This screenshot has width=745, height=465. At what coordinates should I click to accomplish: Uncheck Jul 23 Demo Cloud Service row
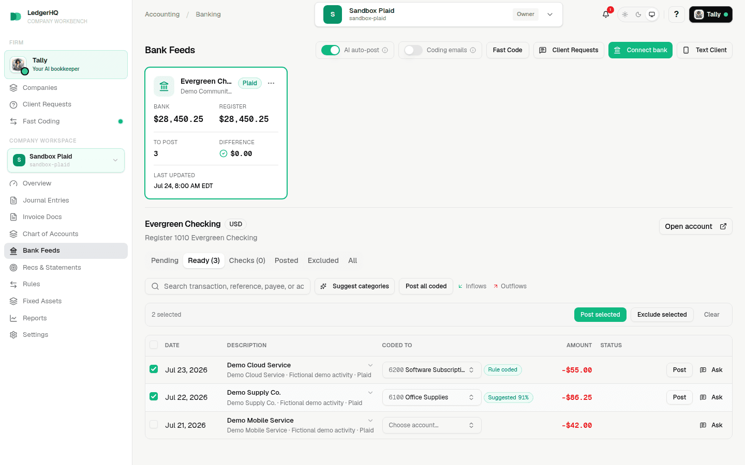click(x=154, y=369)
